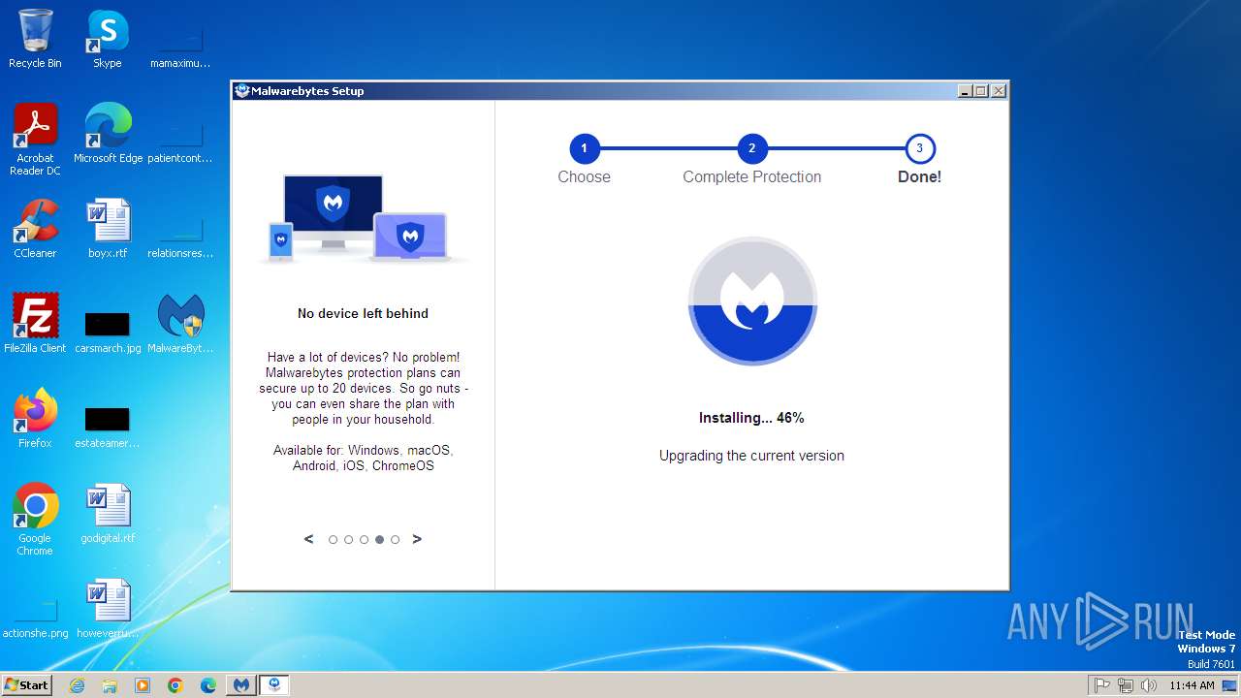
Task: Select the first carousel dot
Action: pos(333,540)
